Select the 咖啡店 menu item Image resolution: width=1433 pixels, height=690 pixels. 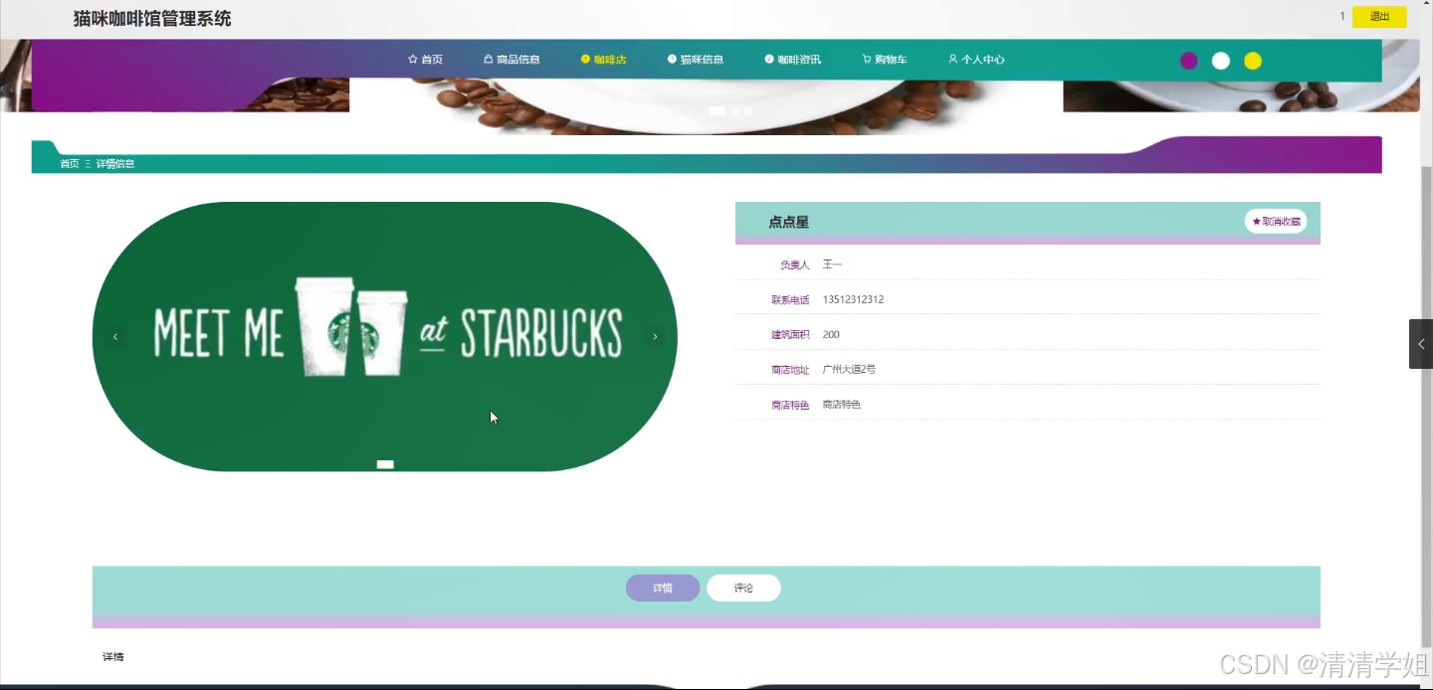[x=603, y=60]
